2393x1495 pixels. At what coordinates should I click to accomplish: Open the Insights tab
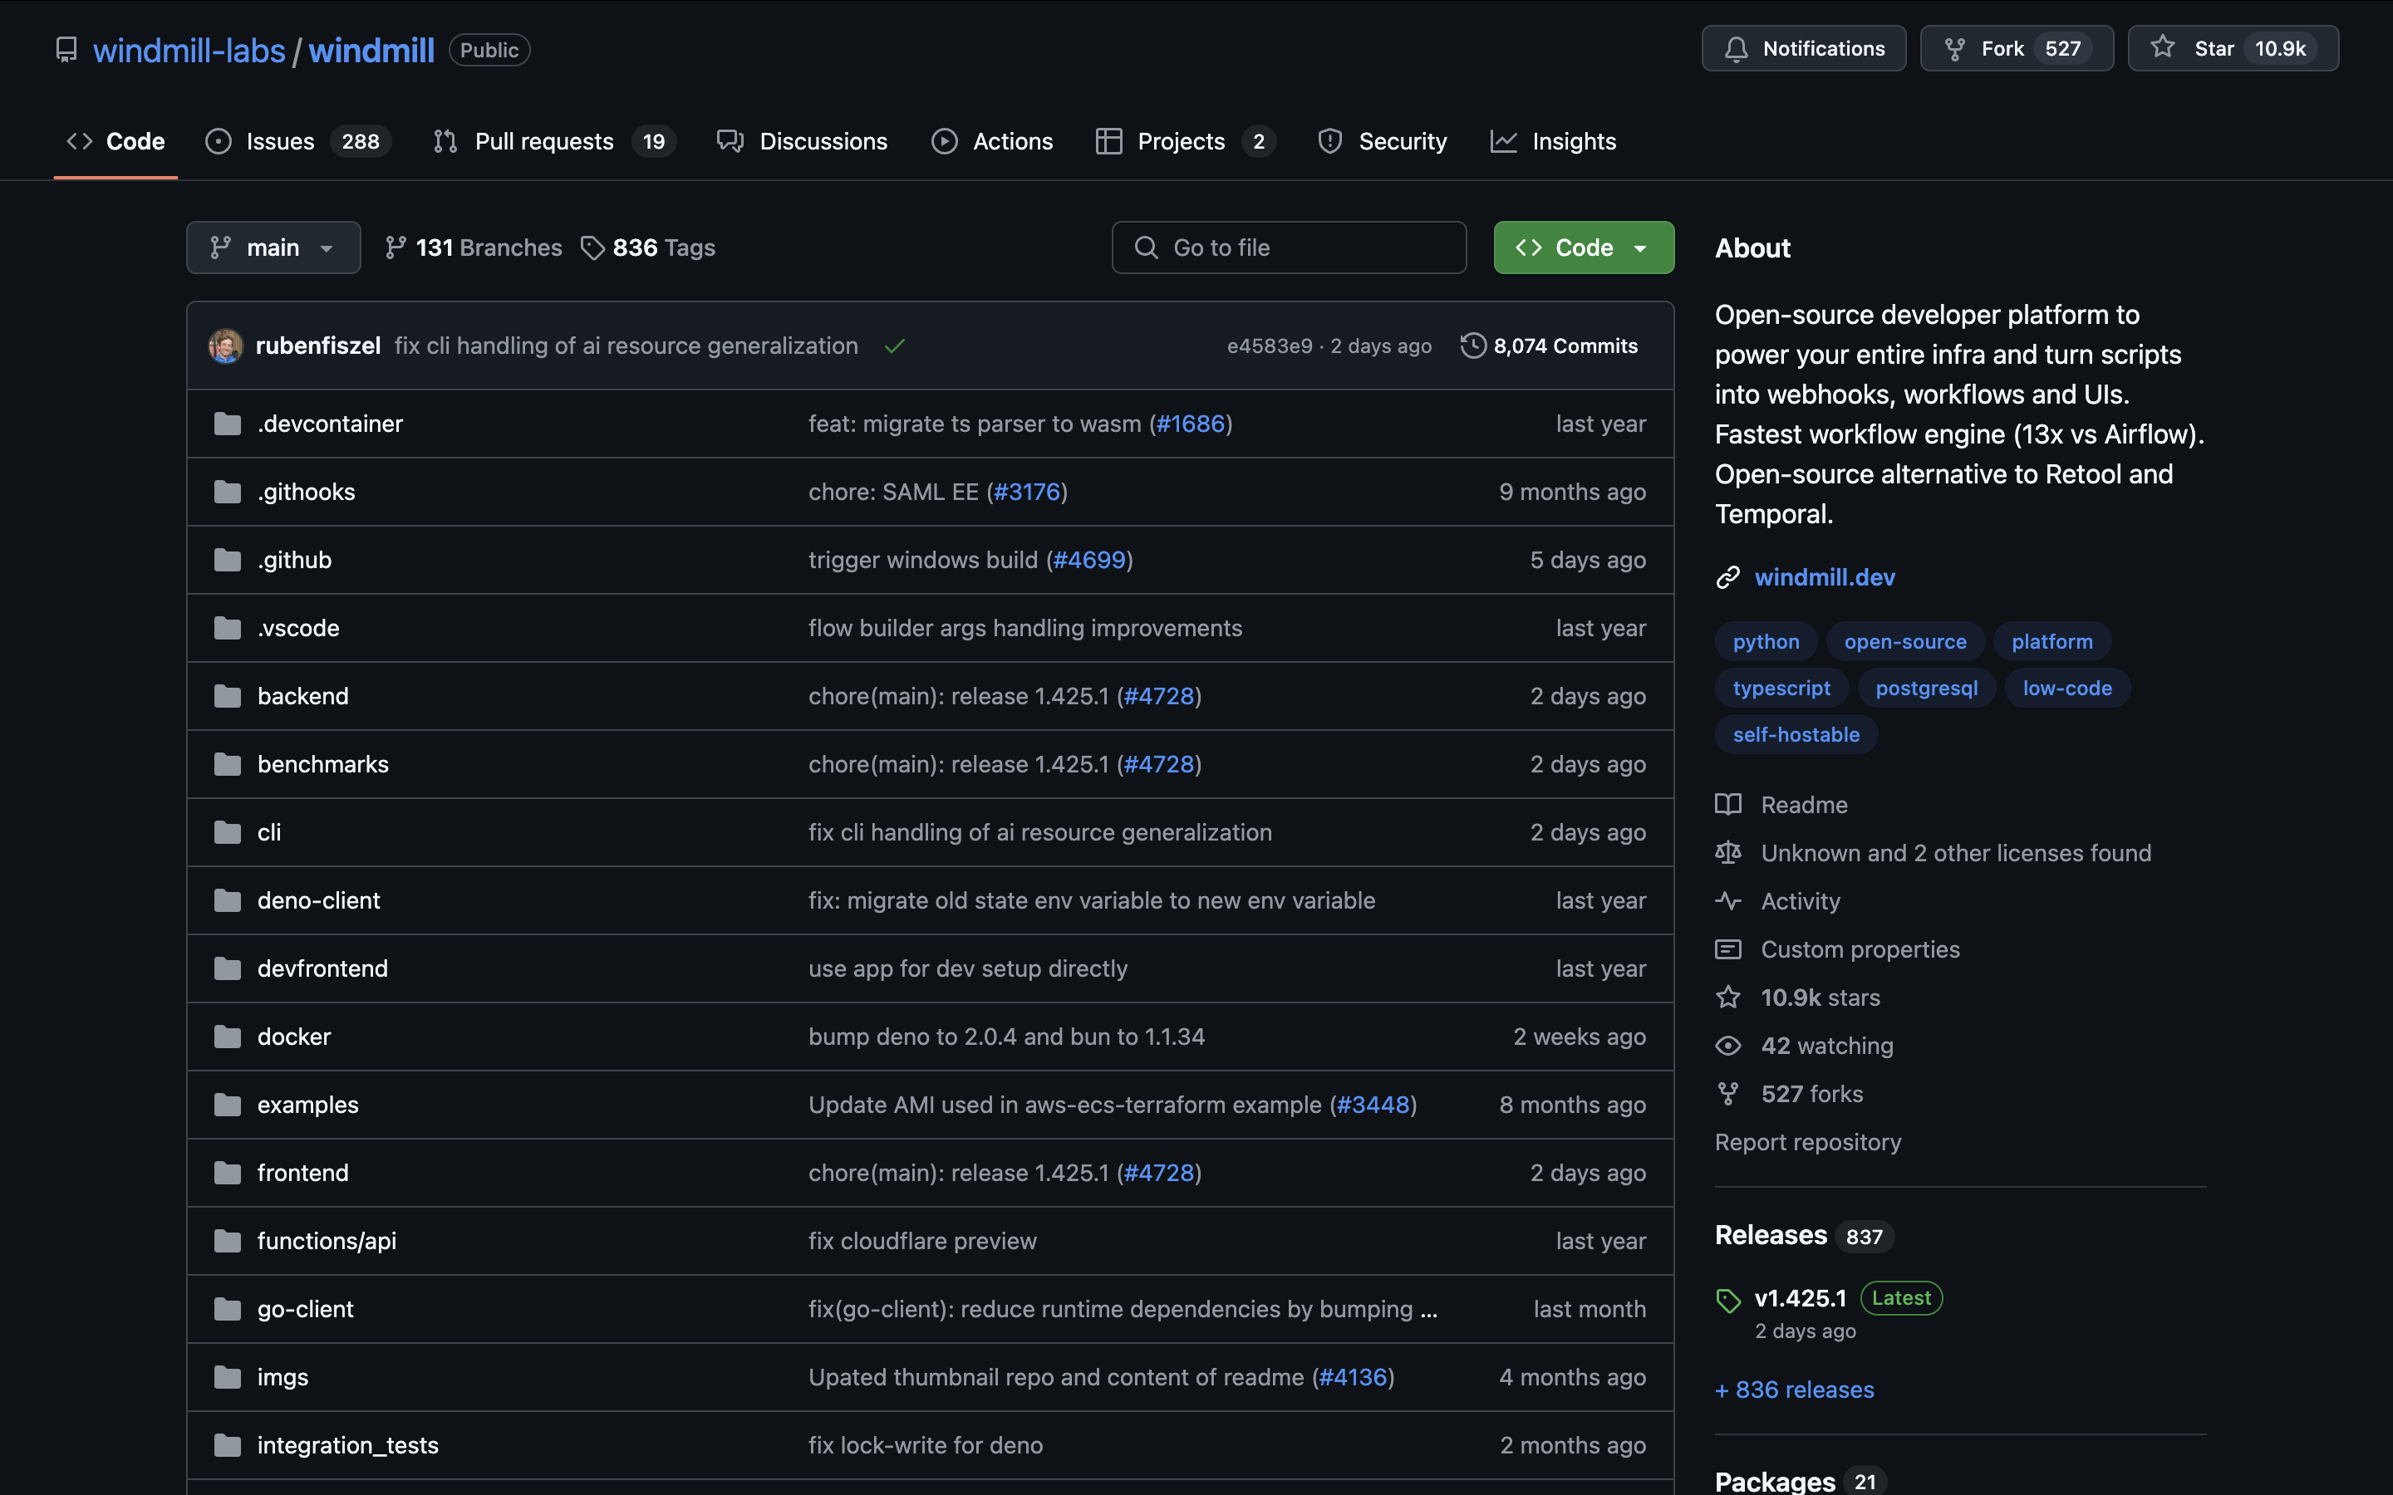(x=1554, y=141)
